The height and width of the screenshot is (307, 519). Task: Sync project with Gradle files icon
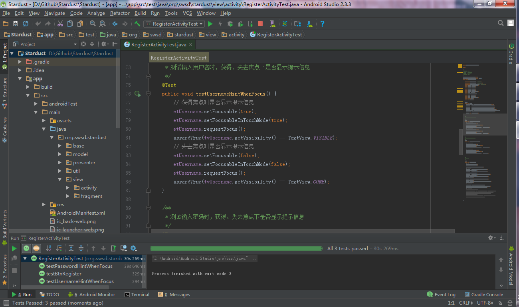pos(285,24)
